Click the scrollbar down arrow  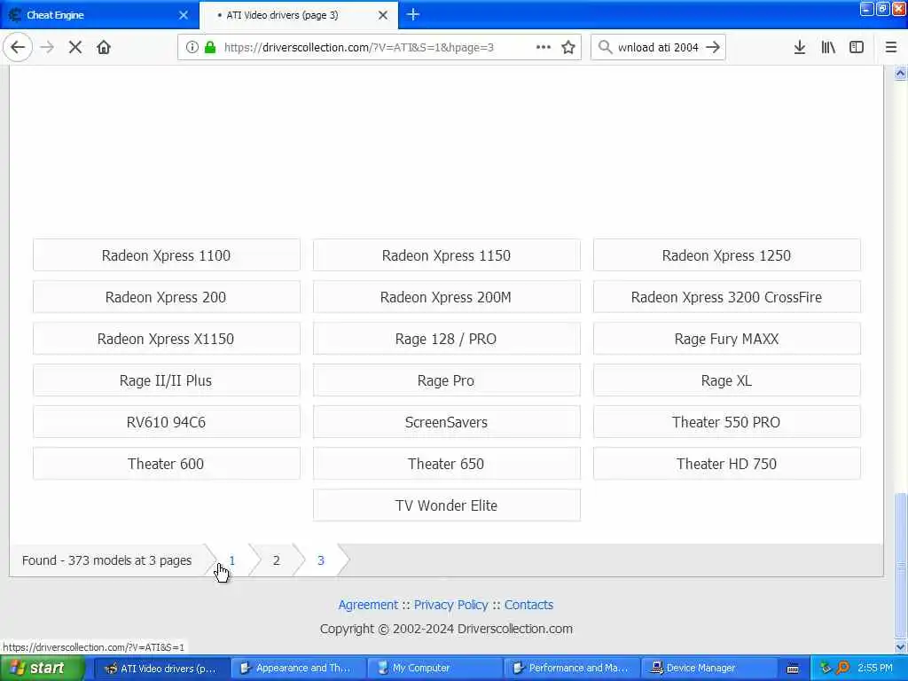click(901, 646)
